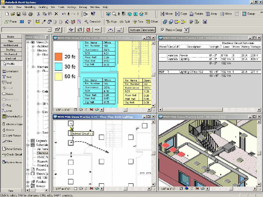
Task: Open the Modelling menu
Action: (x=30, y=7)
